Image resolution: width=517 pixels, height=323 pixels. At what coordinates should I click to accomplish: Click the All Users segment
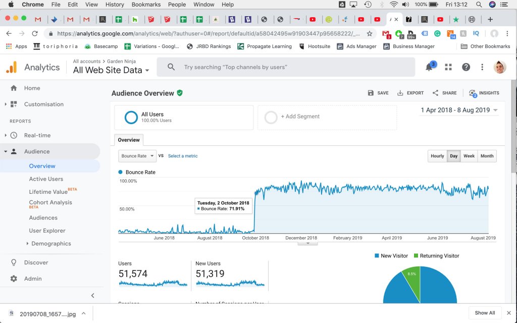click(184, 117)
